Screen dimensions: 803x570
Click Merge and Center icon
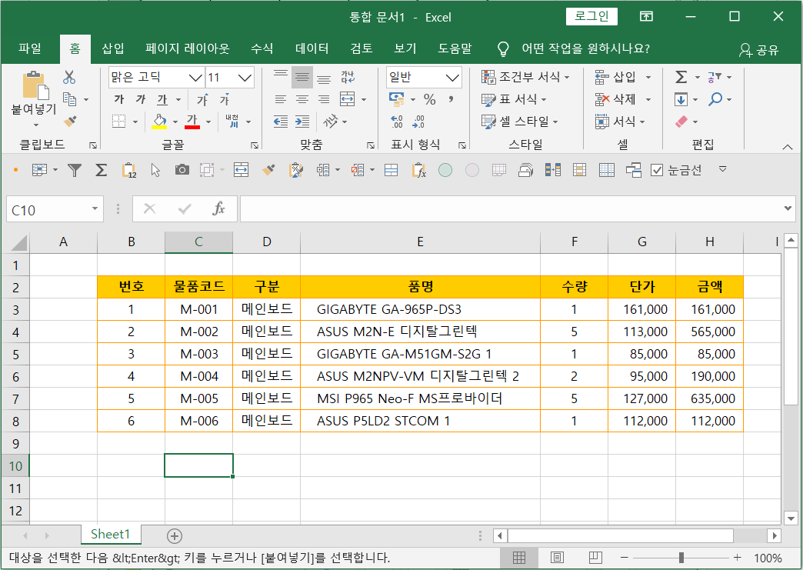pyautogui.click(x=347, y=99)
